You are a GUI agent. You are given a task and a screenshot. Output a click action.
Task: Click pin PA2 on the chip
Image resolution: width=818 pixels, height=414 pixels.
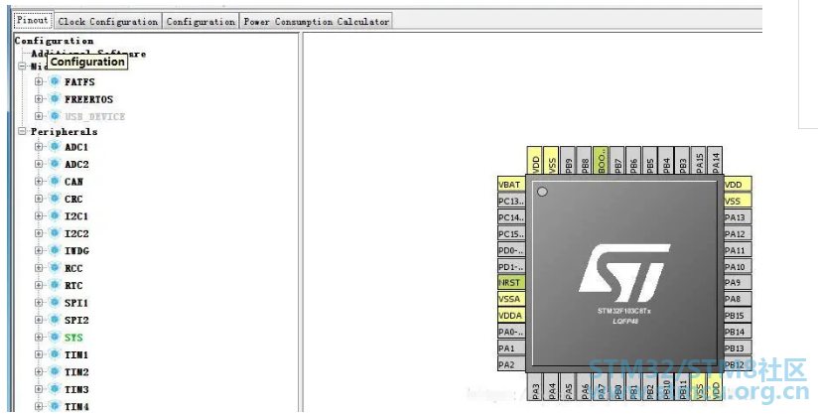point(511,364)
